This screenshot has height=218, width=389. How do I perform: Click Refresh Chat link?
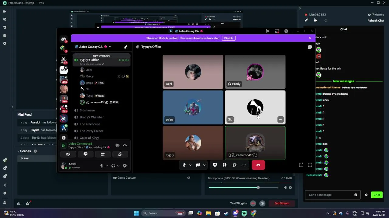point(376,21)
